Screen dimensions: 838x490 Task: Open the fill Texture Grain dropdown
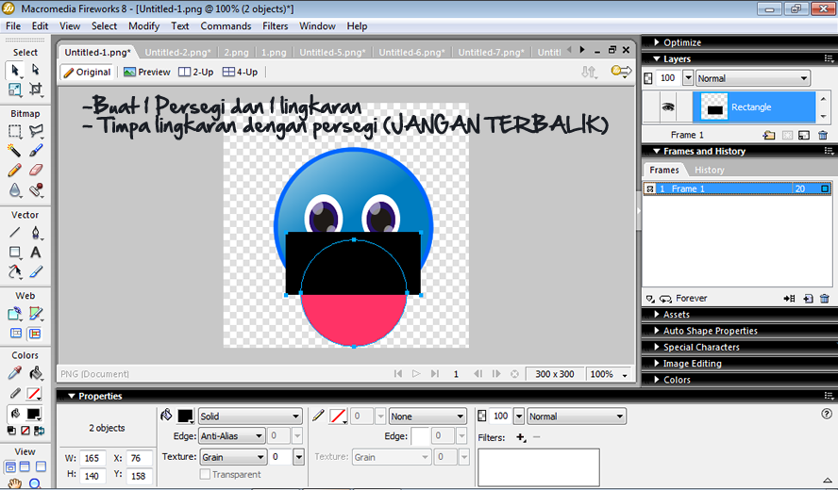click(232, 457)
